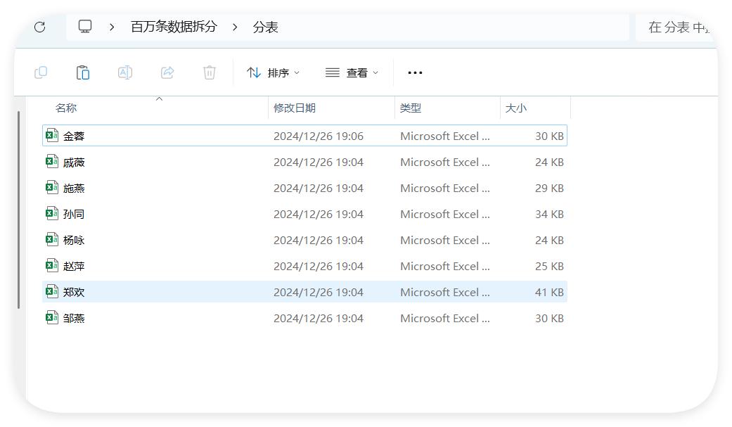
Task: Select the 分表 breadcrumb segment
Action: (265, 27)
